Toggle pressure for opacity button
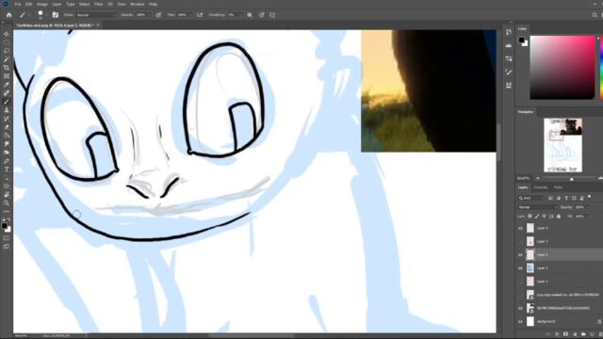 (158, 15)
